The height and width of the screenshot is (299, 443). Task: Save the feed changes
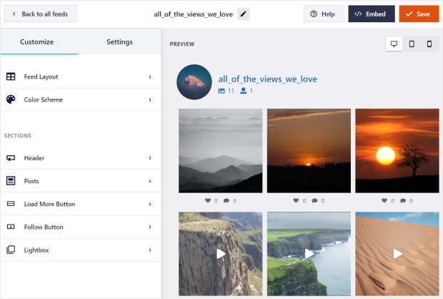coord(419,14)
